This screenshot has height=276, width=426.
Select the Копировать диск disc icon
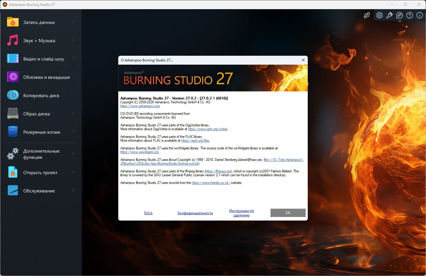[x=13, y=95]
